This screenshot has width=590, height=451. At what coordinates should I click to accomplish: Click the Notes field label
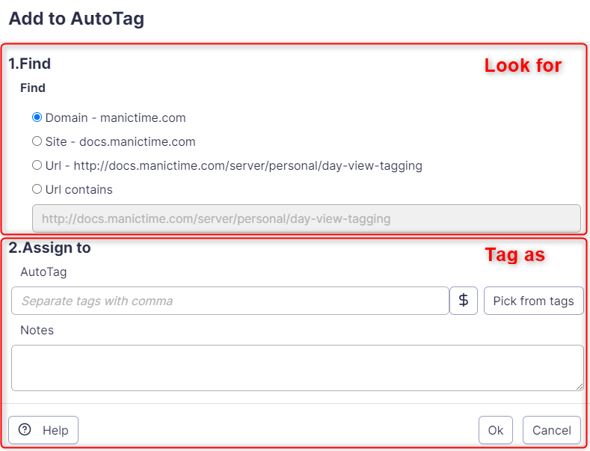[x=37, y=330]
